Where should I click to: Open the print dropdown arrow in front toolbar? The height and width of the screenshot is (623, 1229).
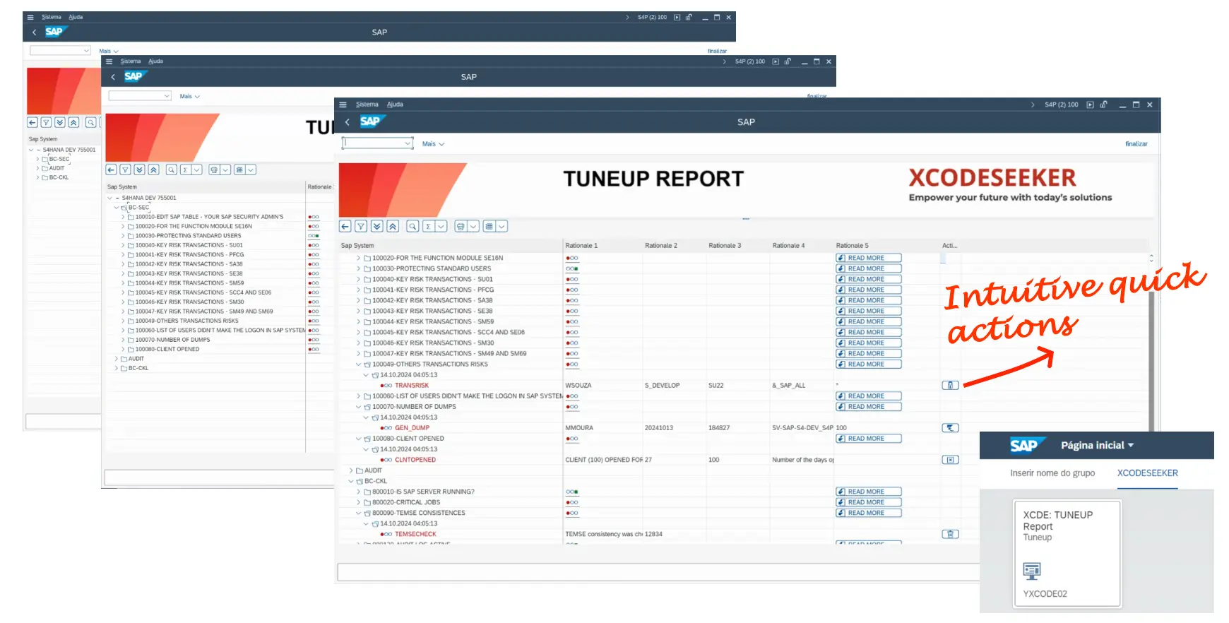pos(473,226)
